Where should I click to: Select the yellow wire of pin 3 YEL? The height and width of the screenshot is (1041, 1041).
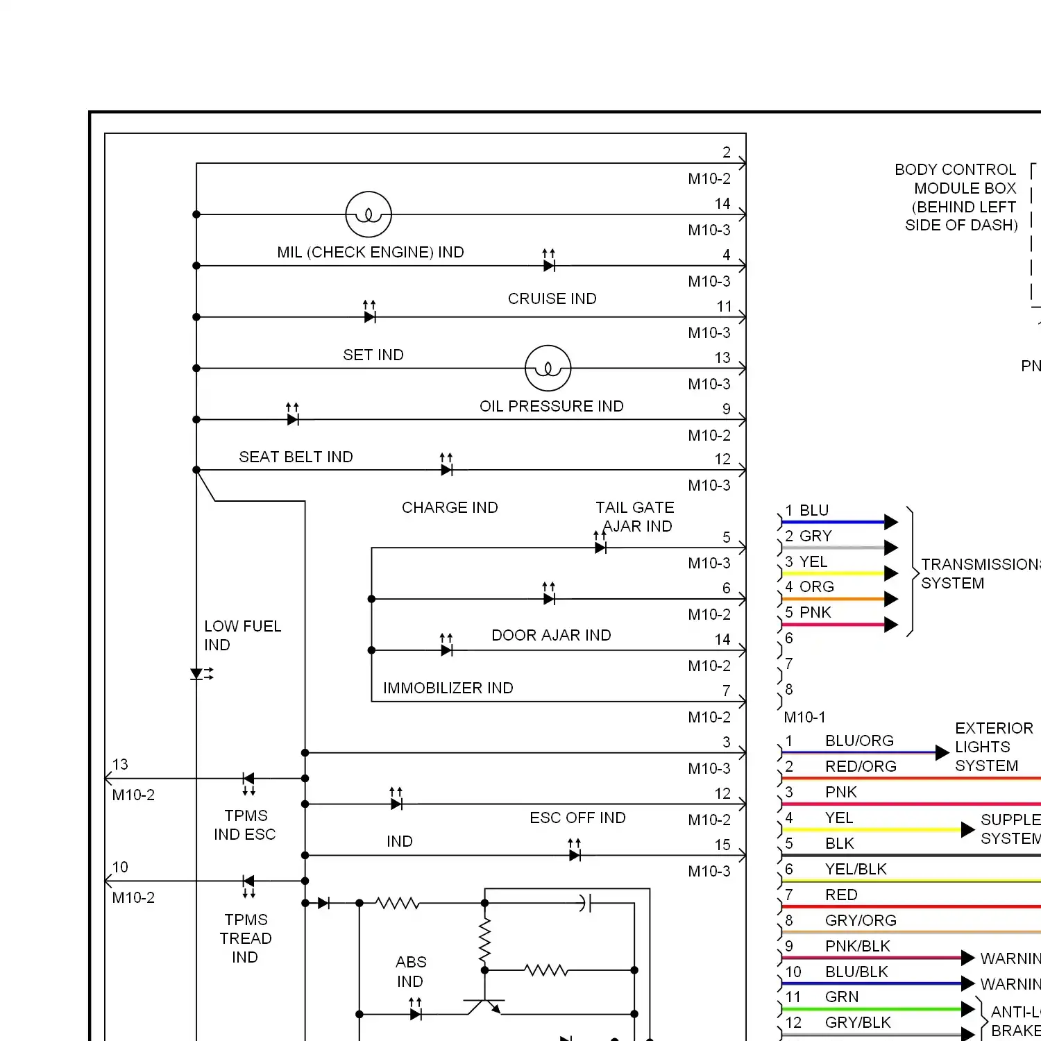pyautogui.click(x=833, y=573)
